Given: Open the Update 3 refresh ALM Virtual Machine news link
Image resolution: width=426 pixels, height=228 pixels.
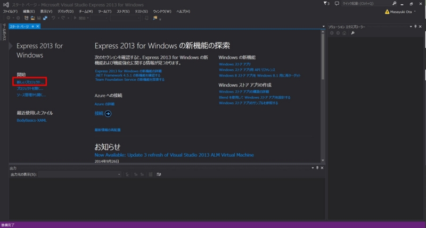Looking at the screenshot, I should (x=174, y=155).
